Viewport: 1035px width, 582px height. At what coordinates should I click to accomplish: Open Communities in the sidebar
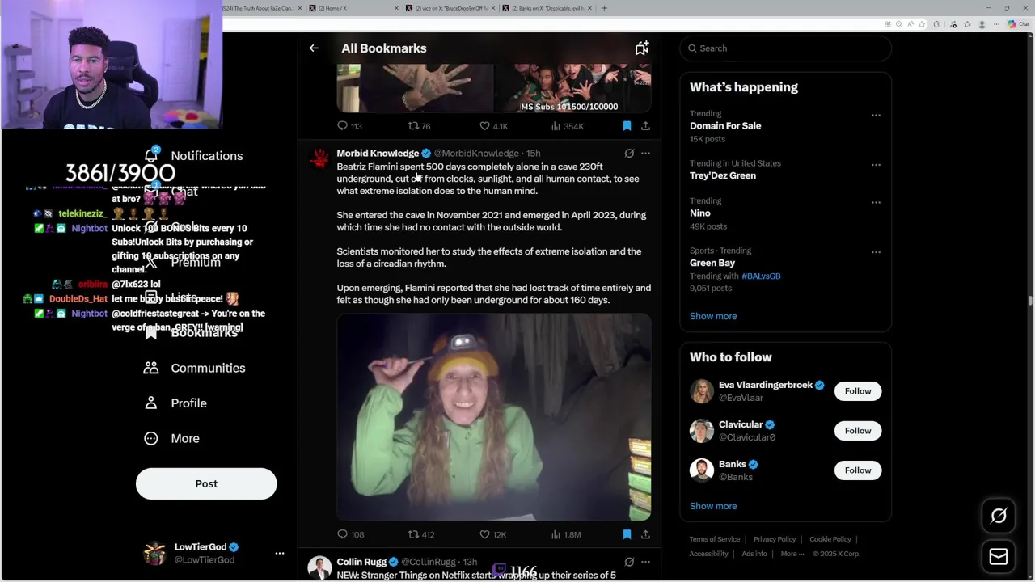tap(194, 368)
